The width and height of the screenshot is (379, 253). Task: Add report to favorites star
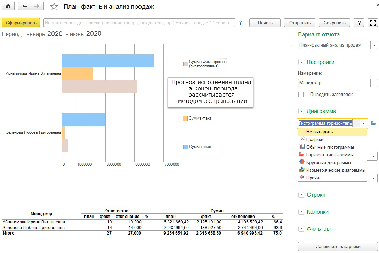[54, 7]
